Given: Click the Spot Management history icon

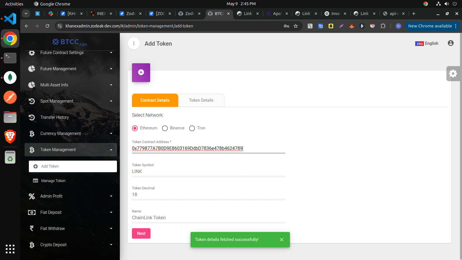Looking at the screenshot, I should coord(32,101).
